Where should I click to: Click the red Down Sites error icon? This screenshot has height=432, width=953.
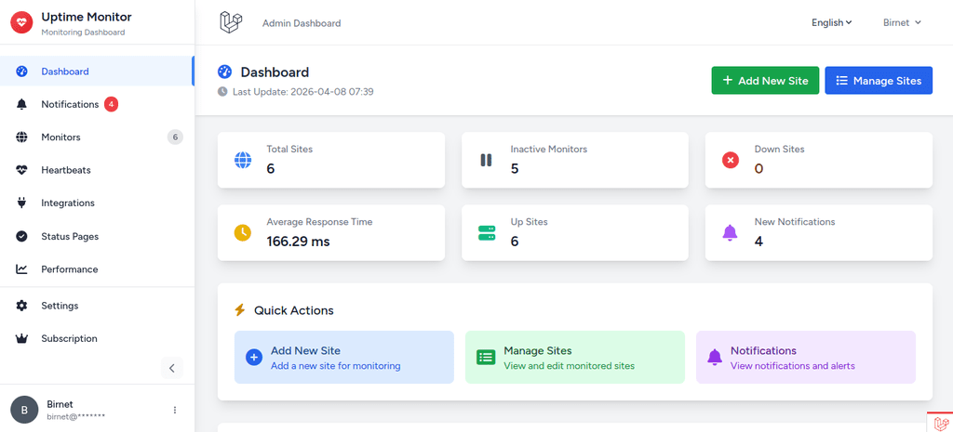point(731,160)
